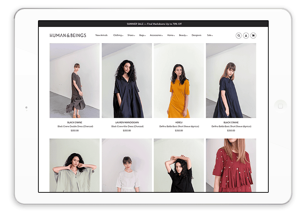Click the Lauren Manoogian brand name
Screen dimensions: 306x213
point(127,122)
